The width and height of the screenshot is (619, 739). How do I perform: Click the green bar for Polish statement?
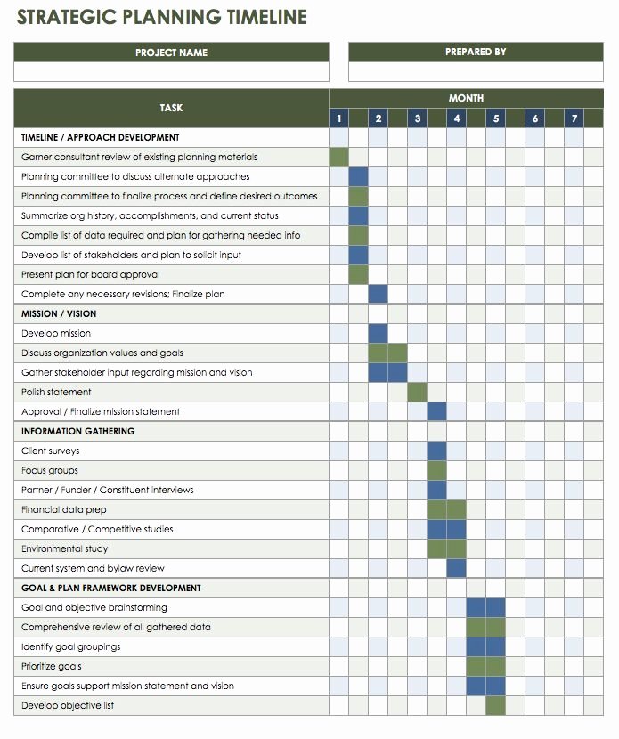(417, 392)
